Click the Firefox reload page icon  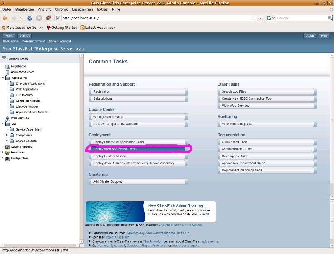coord(30,18)
